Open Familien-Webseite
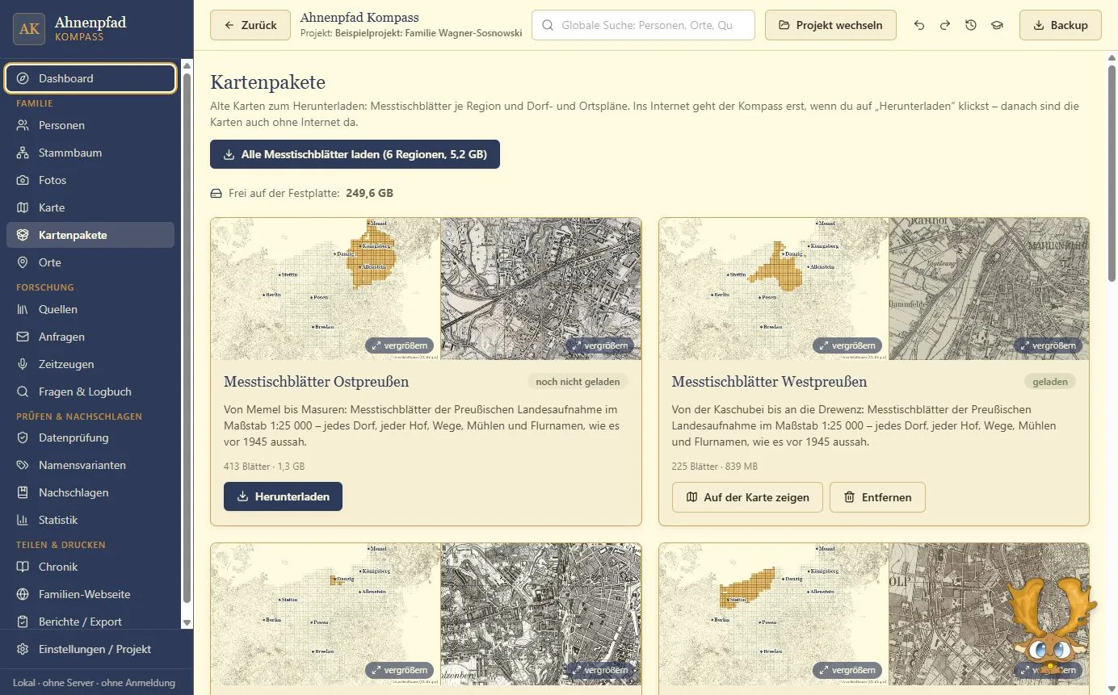The height and width of the screenshot is (695, 1118). coord(90,594)
